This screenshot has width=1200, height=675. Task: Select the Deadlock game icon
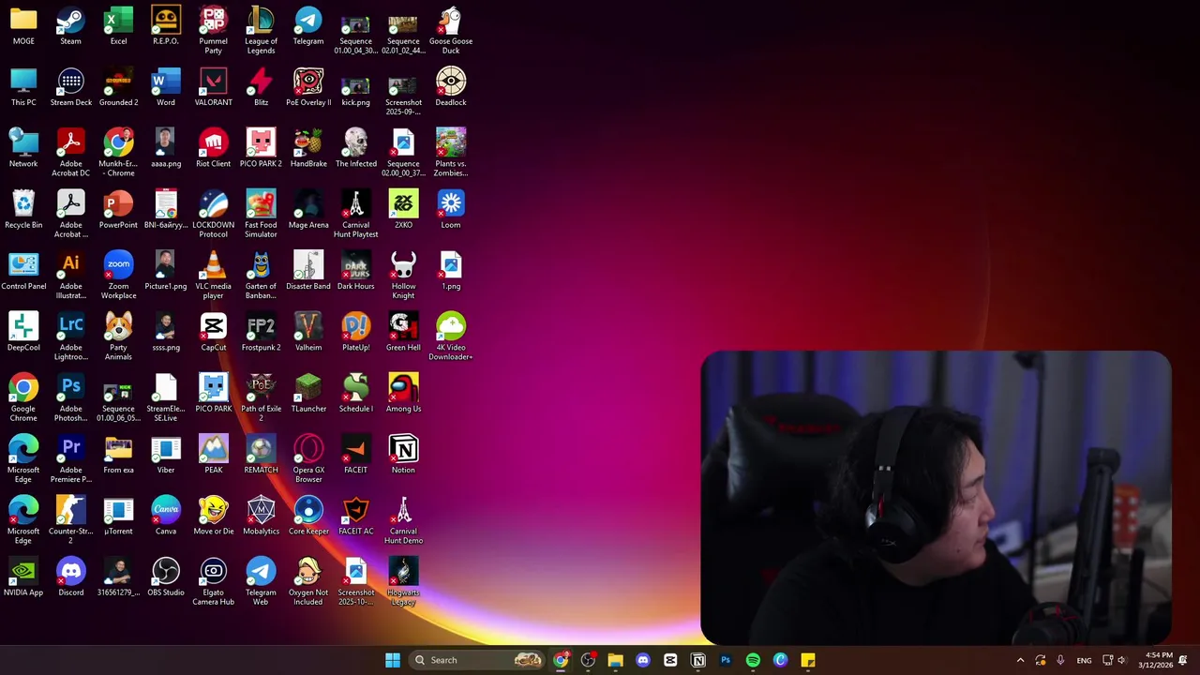[450, 87]
